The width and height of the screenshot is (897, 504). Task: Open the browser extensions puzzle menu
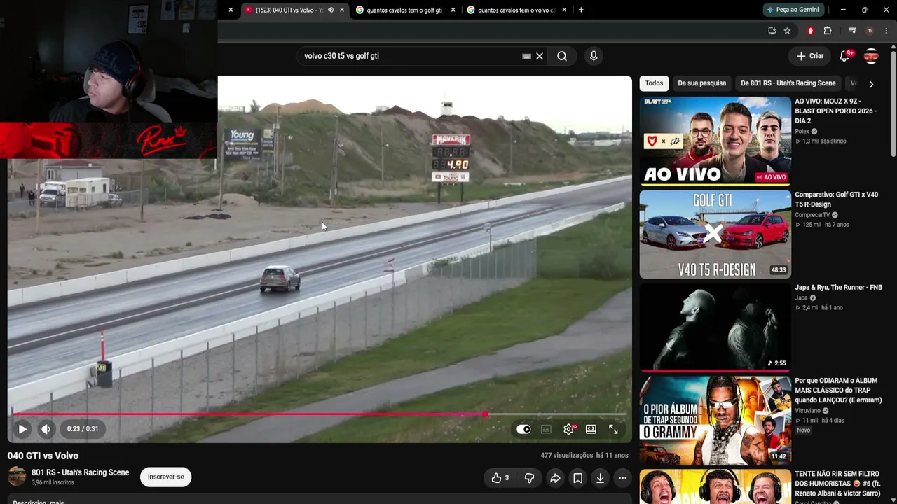828,31
